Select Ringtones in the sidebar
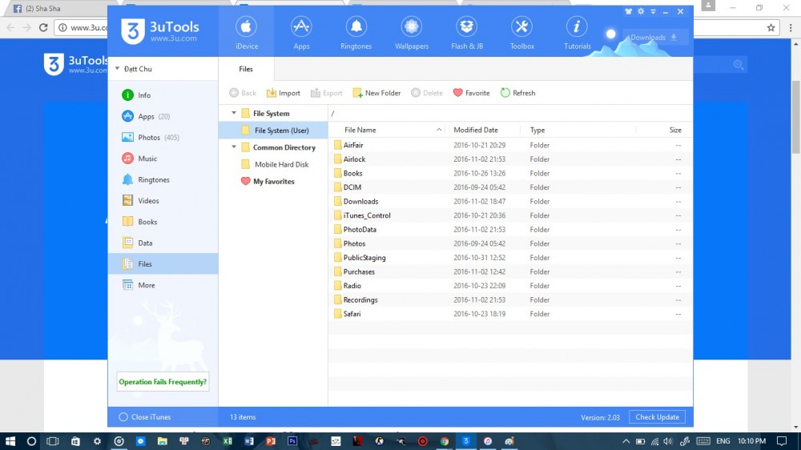 (x=163, y=180)
